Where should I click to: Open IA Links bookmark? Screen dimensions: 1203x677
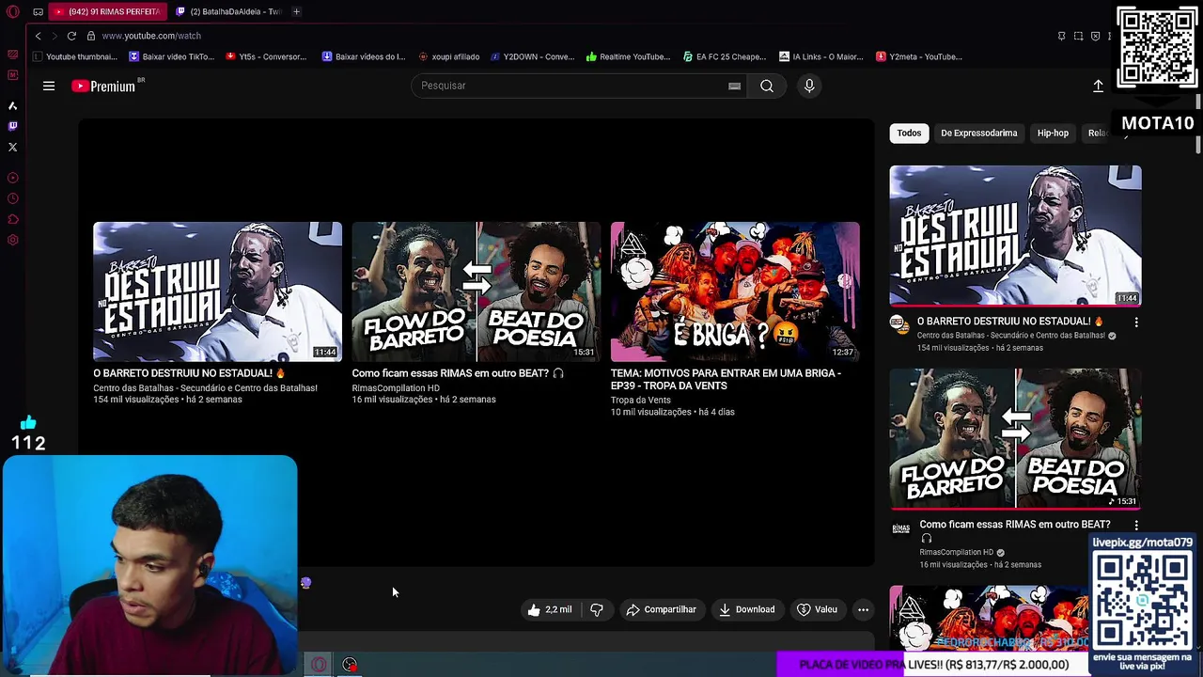point(820,56)
